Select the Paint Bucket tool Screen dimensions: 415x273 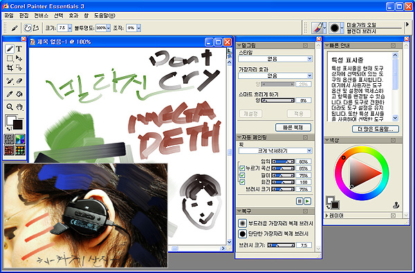pos(19,94)
